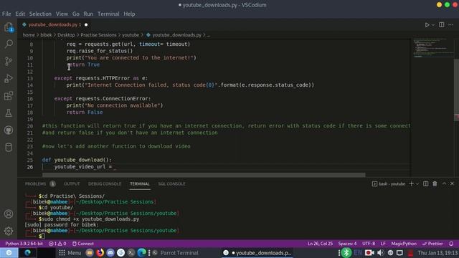The width and height of the screenshot is (459, 258).
Task: Split the editor to the right
Action: 442,25
